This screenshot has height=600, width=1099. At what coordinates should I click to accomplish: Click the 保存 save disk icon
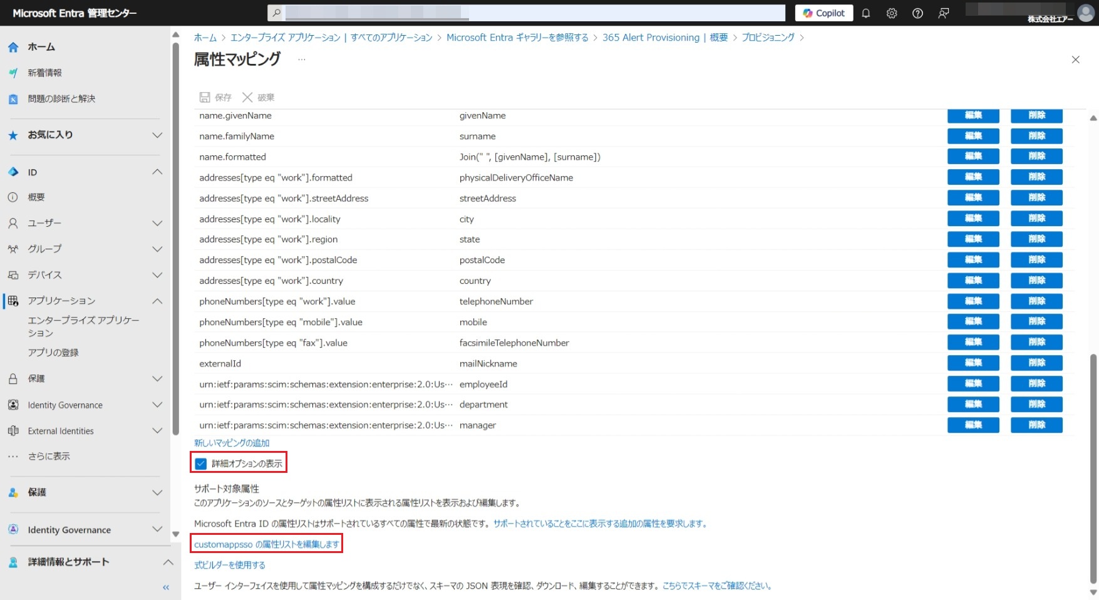tap(205, 97)
